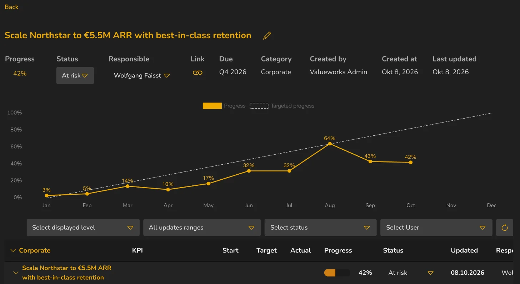Image resolution: width=520 pixels, height=284 pixels.
Task: Select the January 3% data point
Action: click(x=46, y=195)
